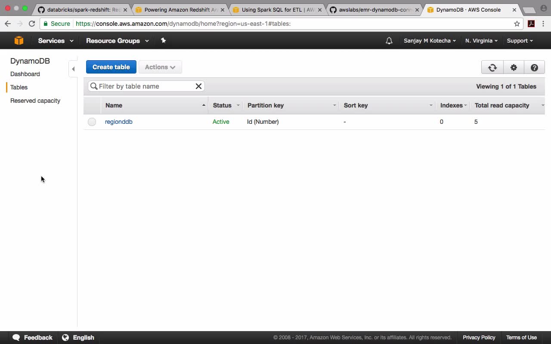Viewport: 551px width, 344px height.
Task: Click the Viewing 1 of 1 Tables text
Action: (x=506, y=86)
